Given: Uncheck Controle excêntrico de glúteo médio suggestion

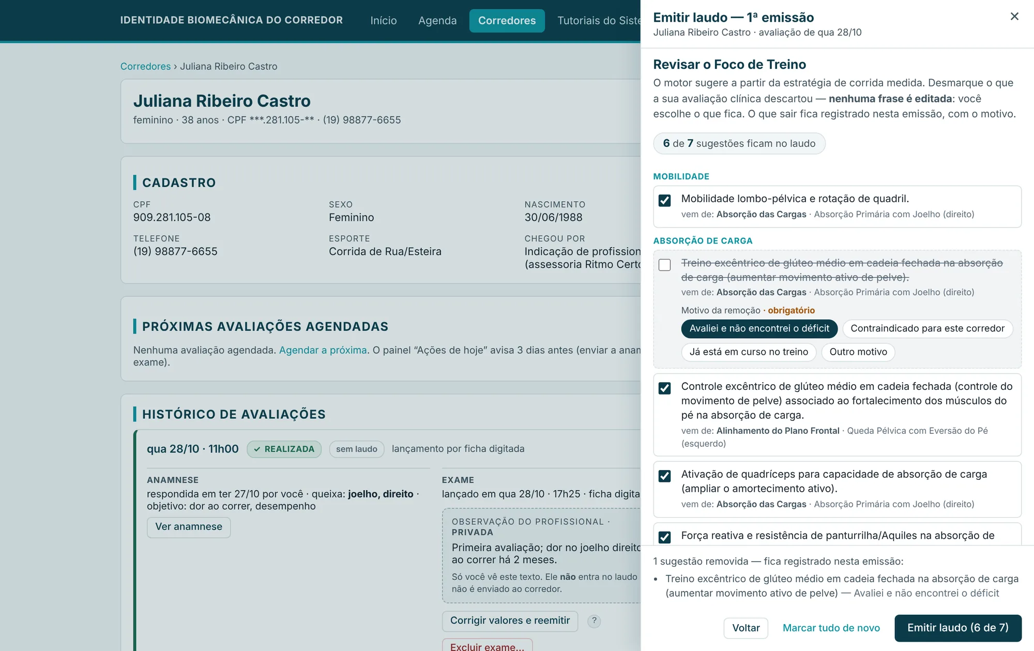Looking at the screenshot, I should (x=665, y=388).
